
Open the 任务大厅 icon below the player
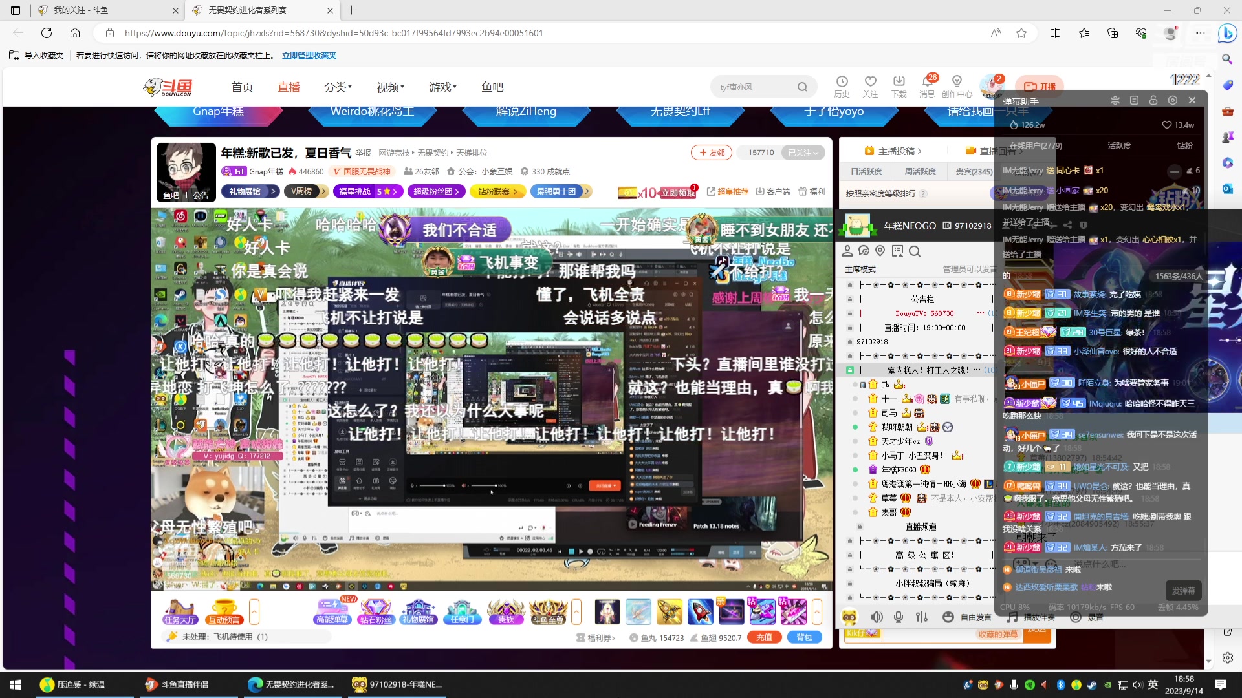click(180, 611)
